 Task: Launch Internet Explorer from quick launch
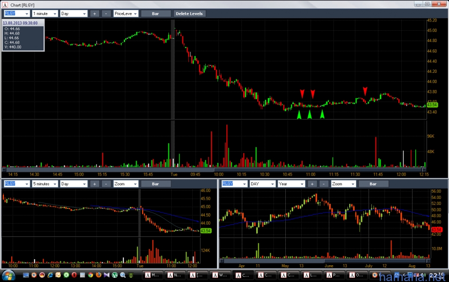(50, 275)
